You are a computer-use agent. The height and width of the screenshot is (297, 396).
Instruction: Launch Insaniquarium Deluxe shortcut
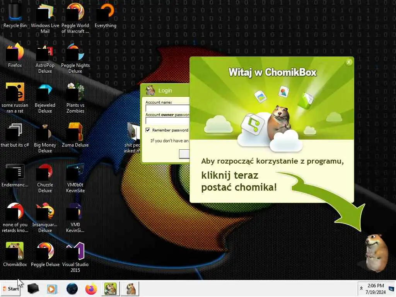pos(45,218)
